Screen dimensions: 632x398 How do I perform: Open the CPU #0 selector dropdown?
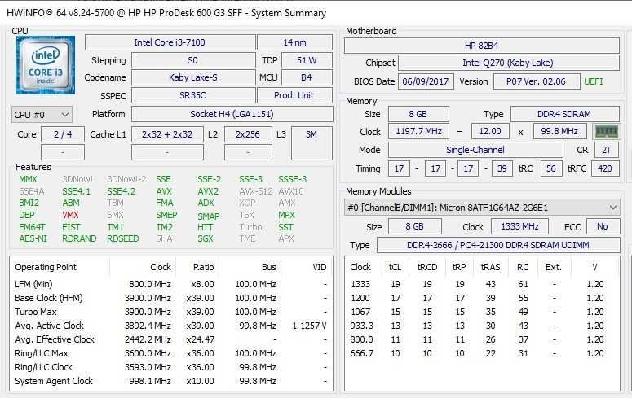(x=42, y=115)
